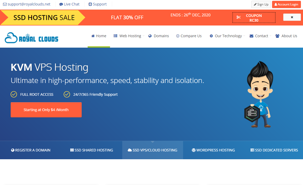This screenshot has width=303, height=185.
Task: Click the scissors icon on the coupon
Action: pos(239,17)
